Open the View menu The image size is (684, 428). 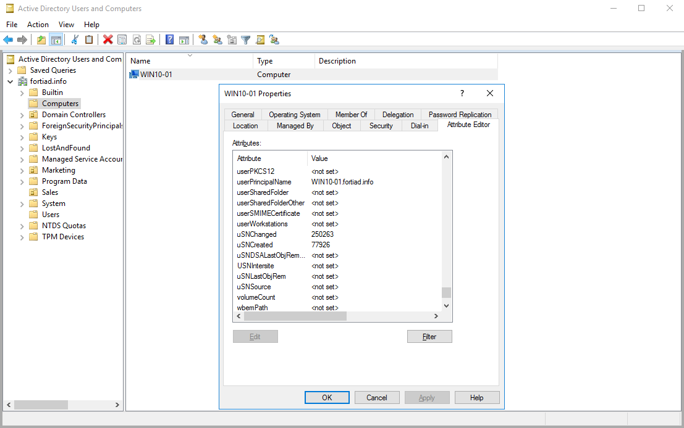66,25
